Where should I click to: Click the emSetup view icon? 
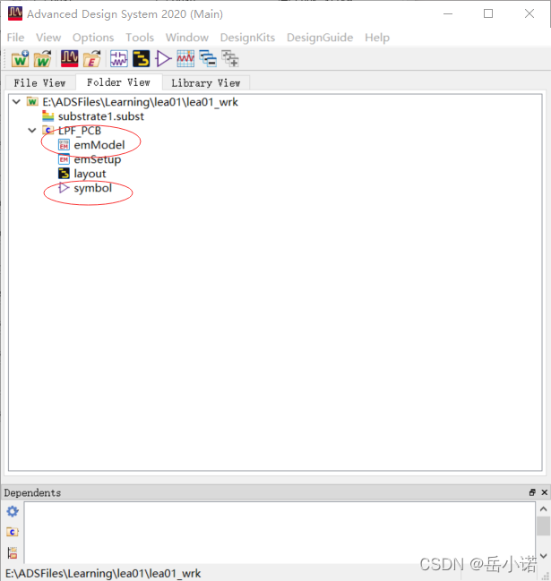pos(64,159)
